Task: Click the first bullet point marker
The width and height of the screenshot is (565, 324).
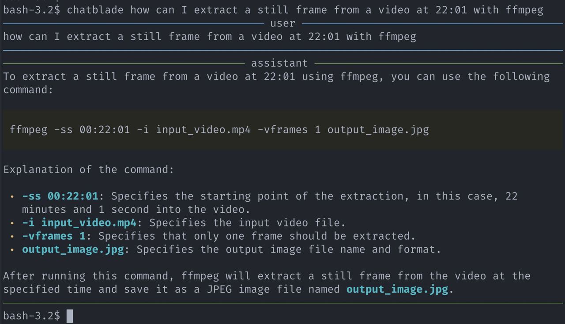Action: pyautogui.click(x=12, y=196)
